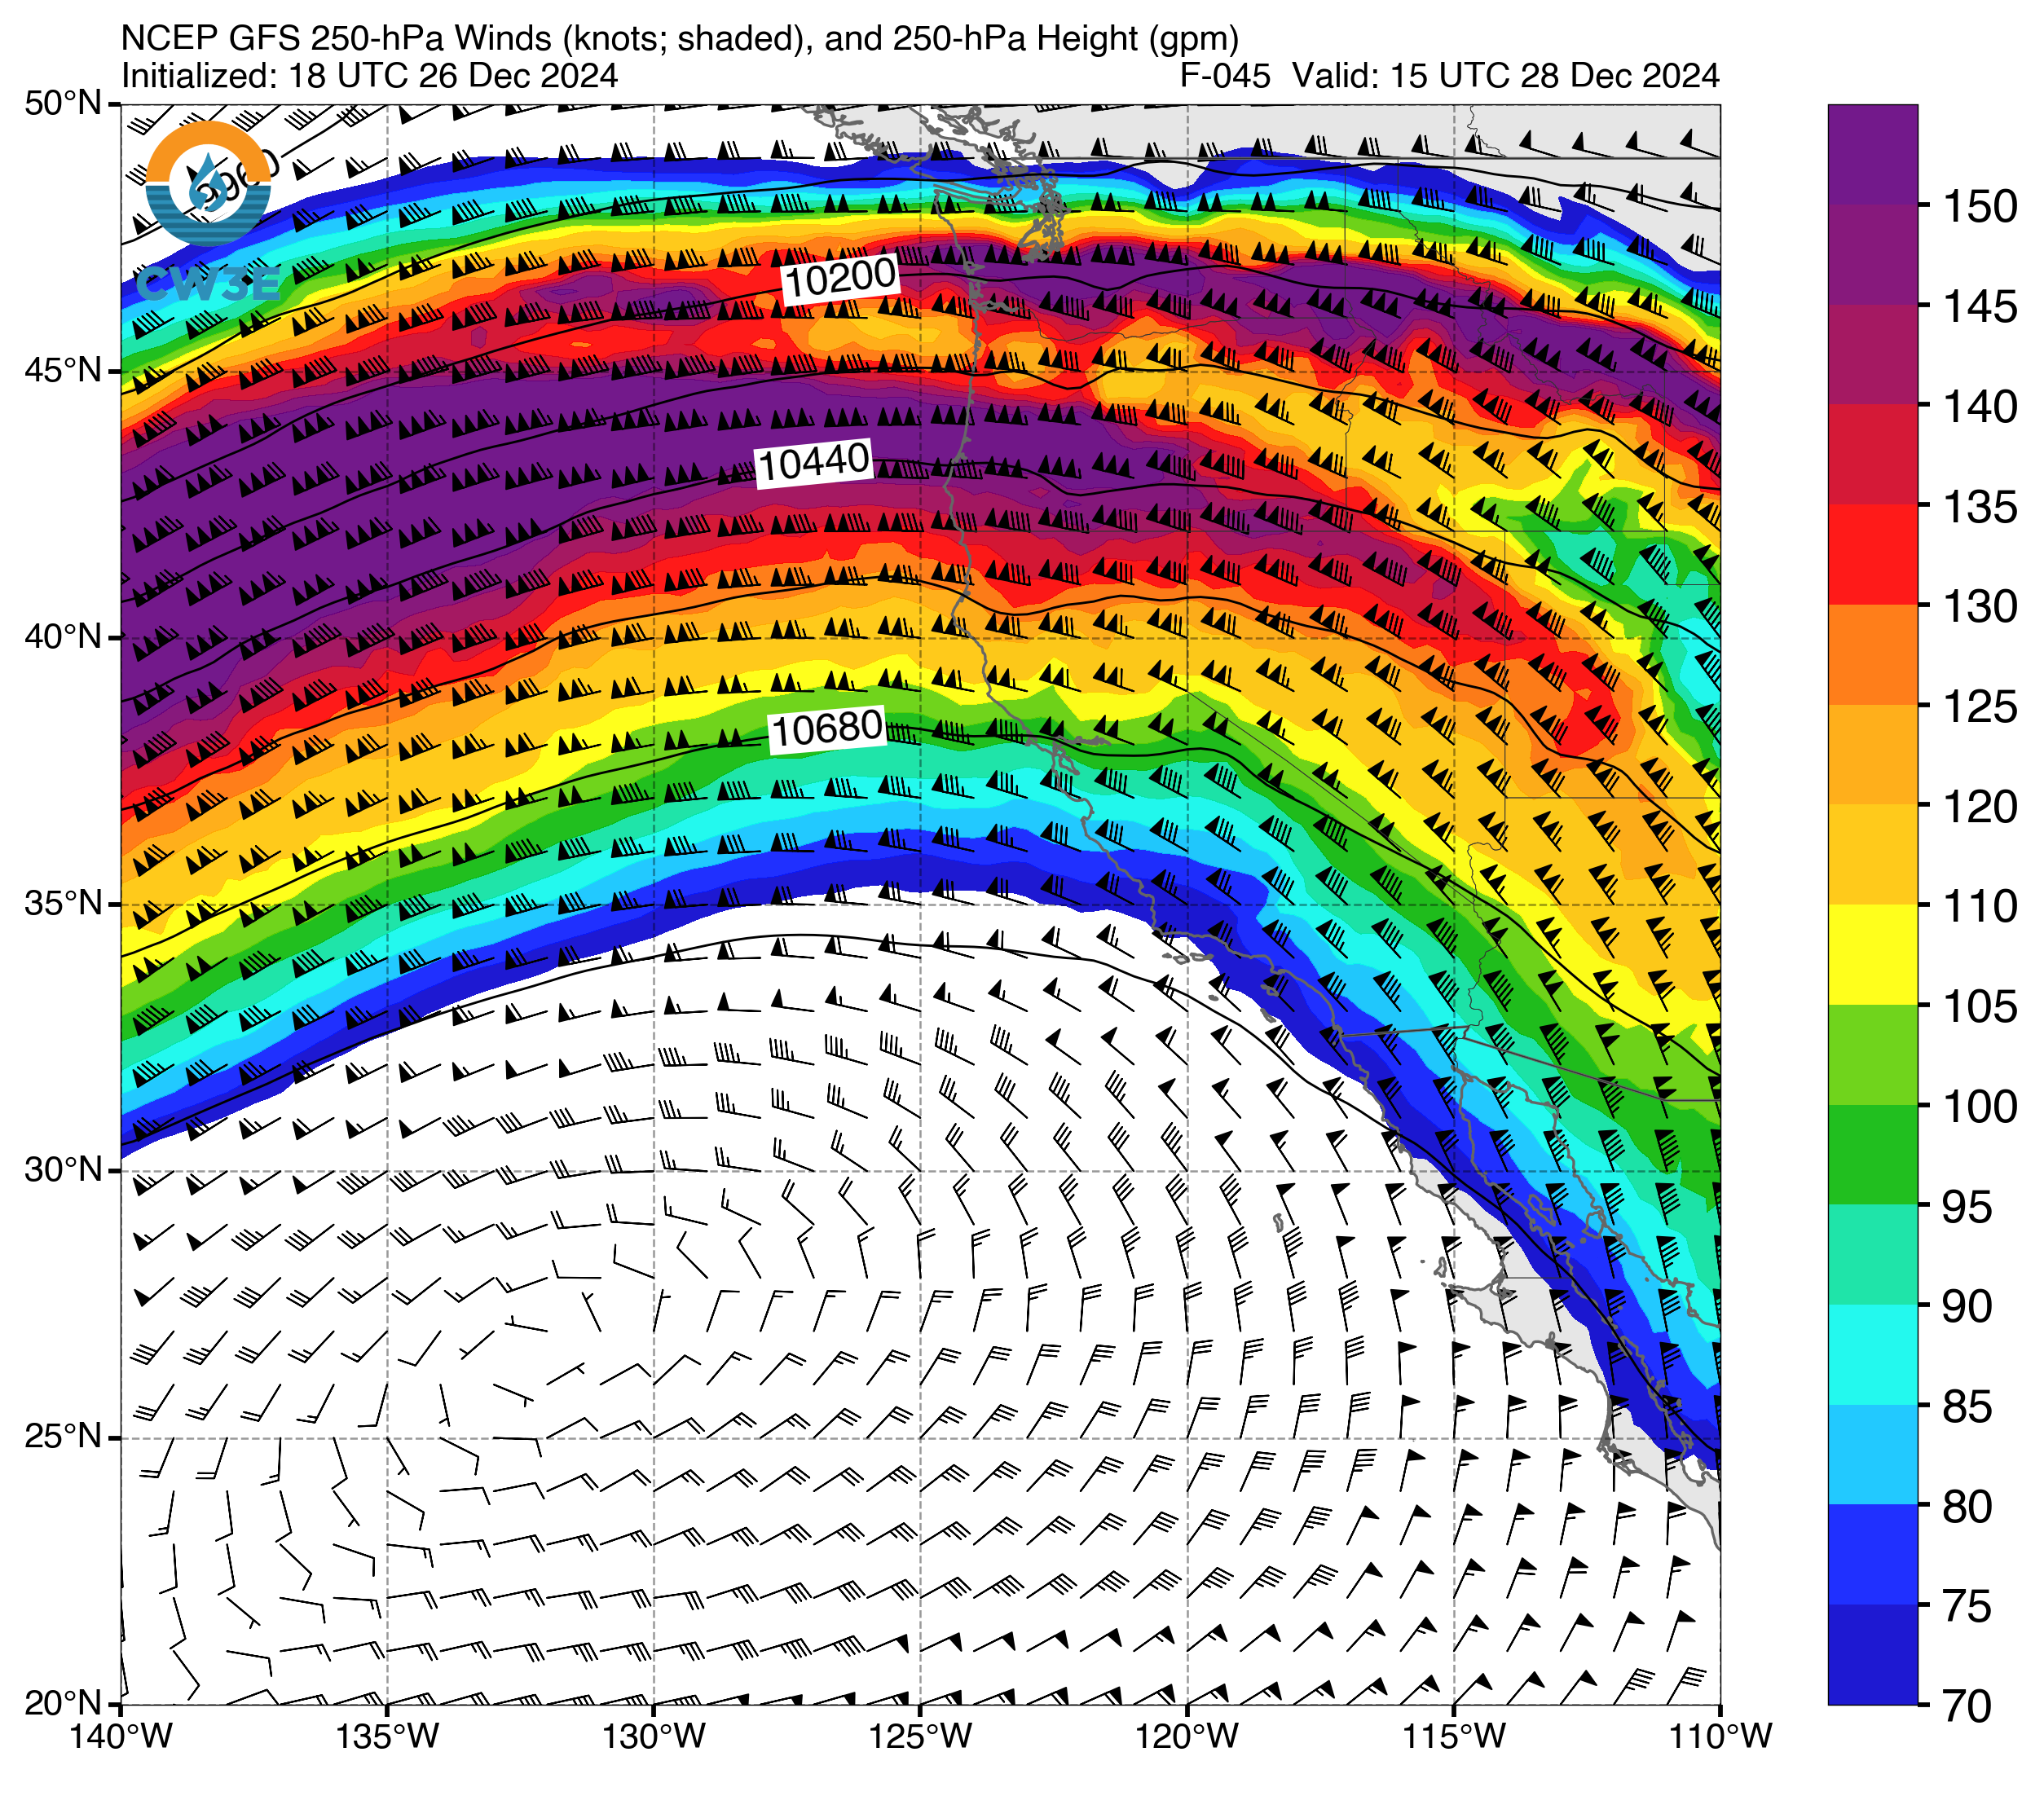Click the 10440 height contour label
2044x1796 pixels.
pyautogui.click(x=814, y=463)
